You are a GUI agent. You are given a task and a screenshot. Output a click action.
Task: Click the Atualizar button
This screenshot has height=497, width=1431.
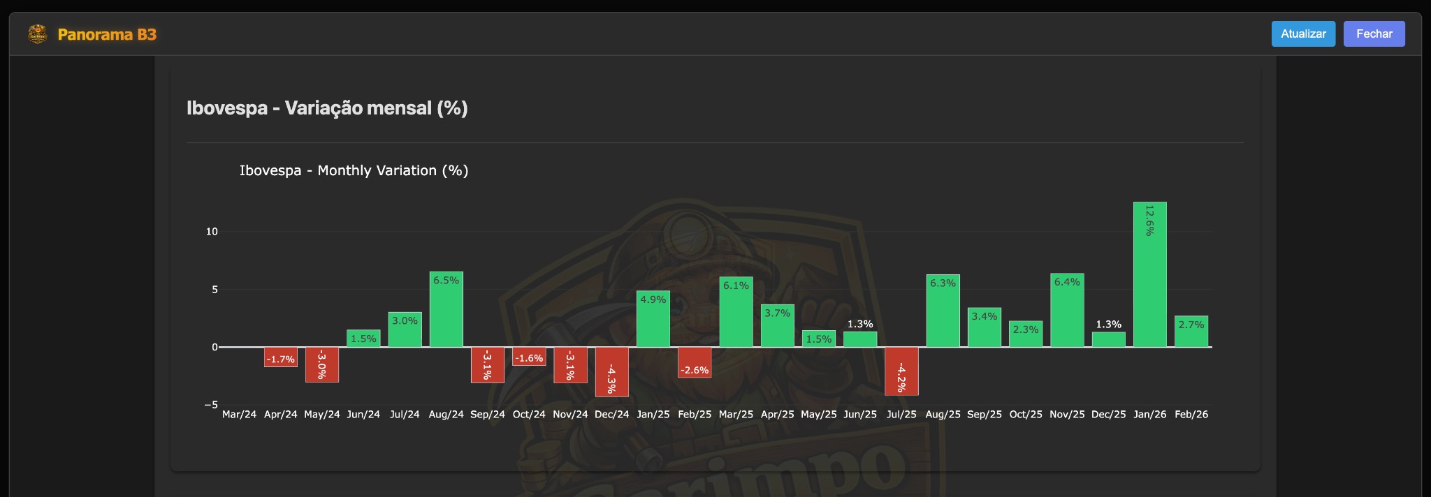[x=1302, y=34]
